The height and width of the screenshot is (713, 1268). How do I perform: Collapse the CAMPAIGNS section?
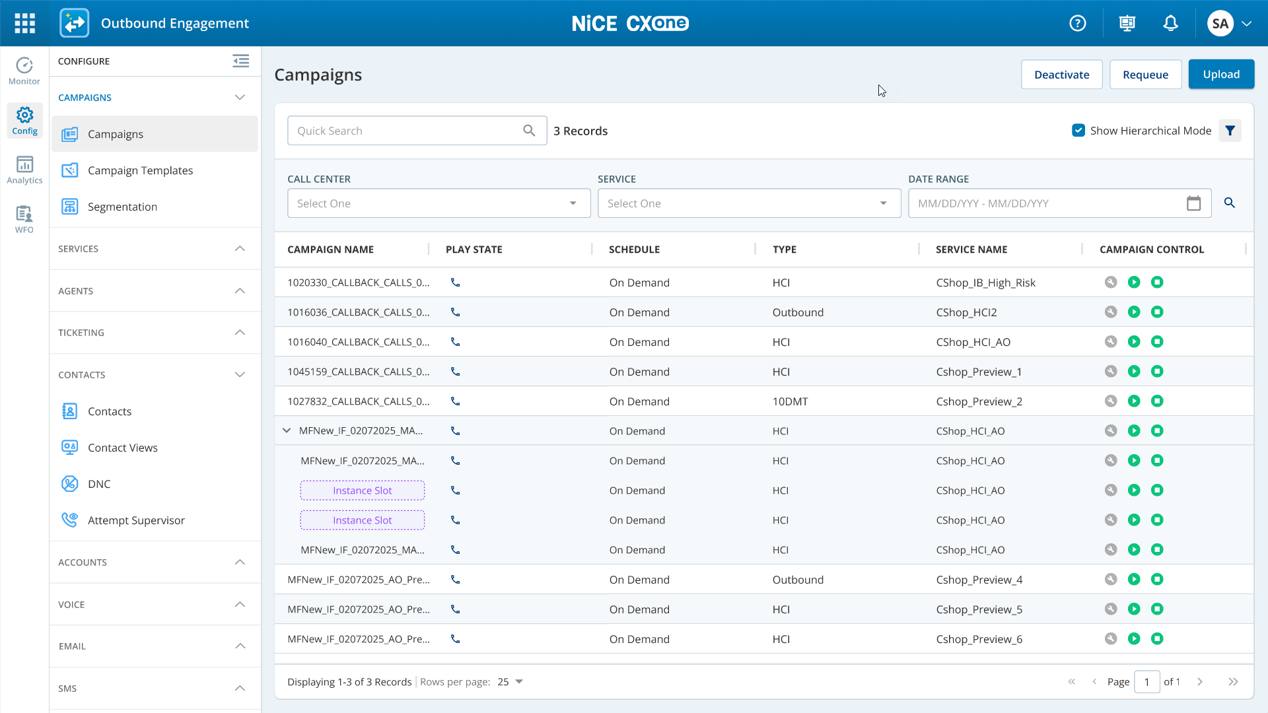(x=240, y=98)
